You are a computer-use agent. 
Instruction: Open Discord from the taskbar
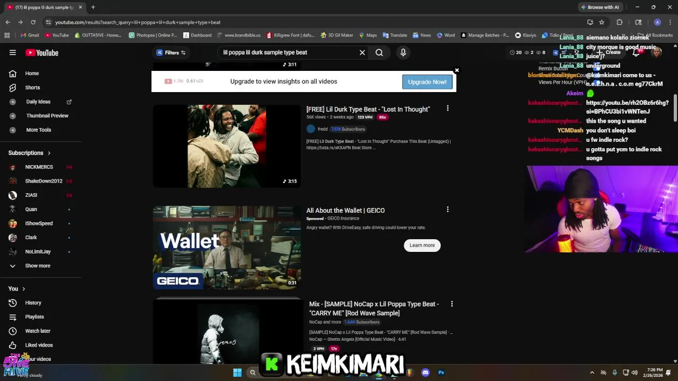point(425,373)
